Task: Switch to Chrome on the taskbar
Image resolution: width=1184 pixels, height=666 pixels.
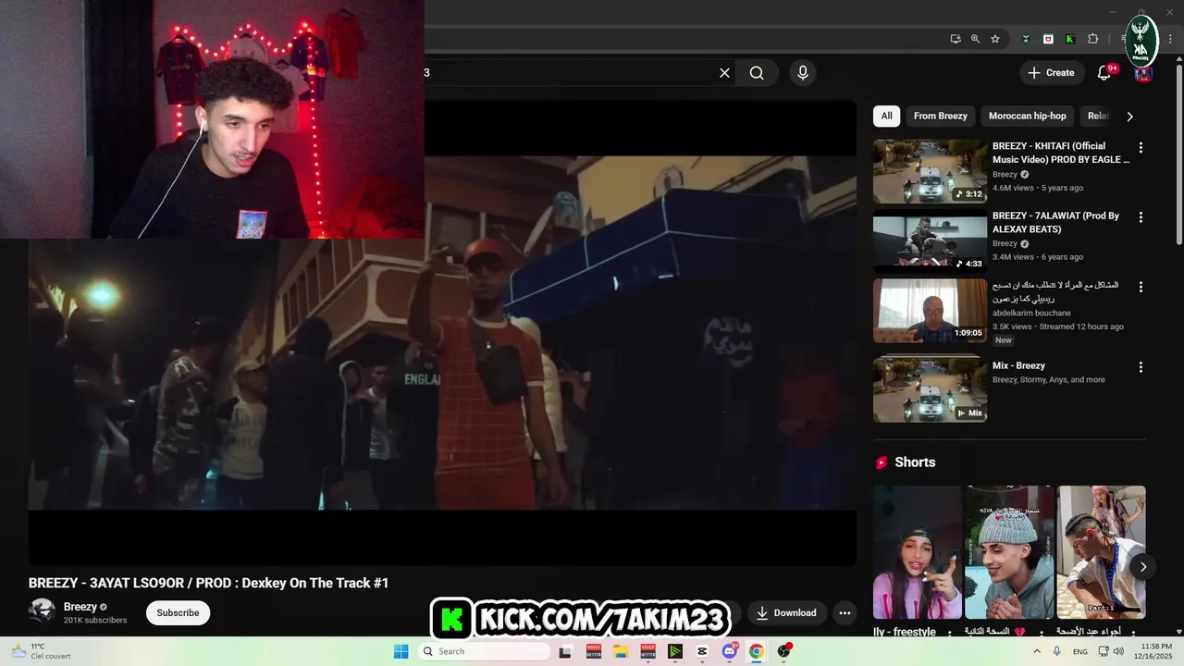Action: click(757, 651)
